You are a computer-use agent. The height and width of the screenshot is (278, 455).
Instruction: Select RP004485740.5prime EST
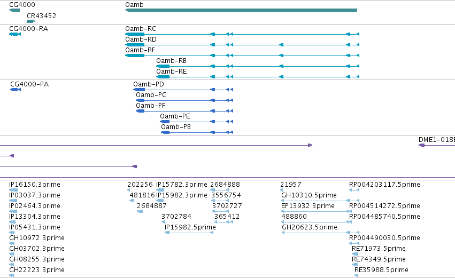coord(384,217)
